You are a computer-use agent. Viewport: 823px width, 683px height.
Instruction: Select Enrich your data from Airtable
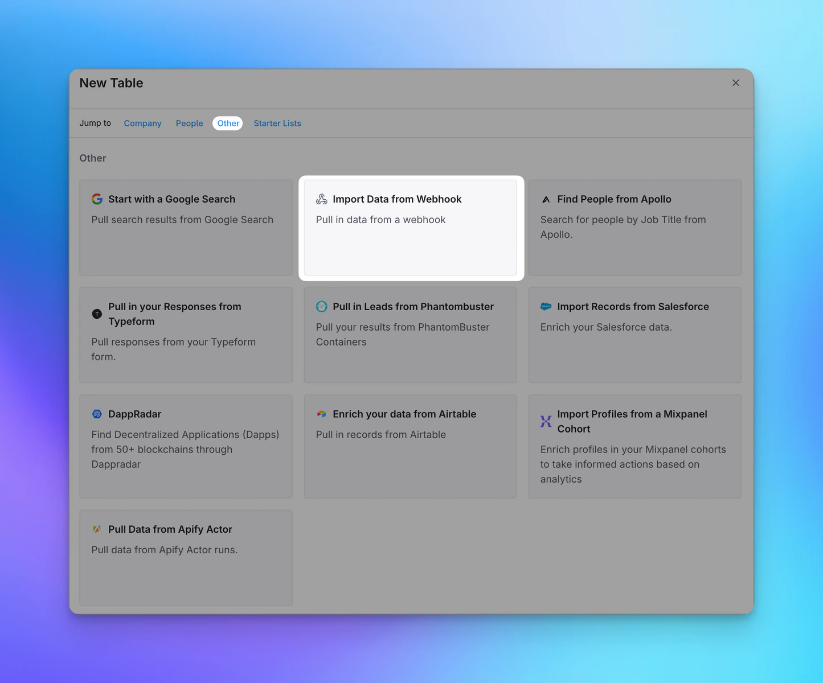410,446
